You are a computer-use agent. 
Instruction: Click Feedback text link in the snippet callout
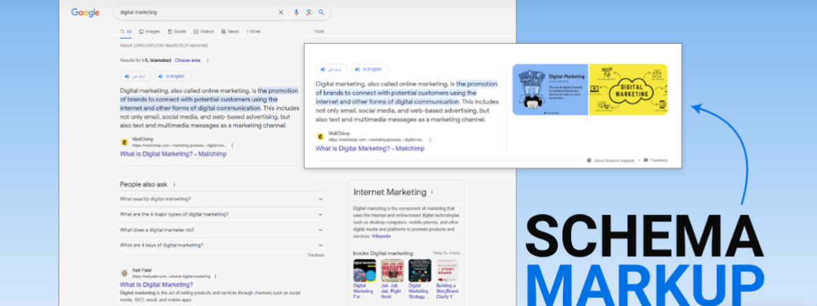(658, 160)
